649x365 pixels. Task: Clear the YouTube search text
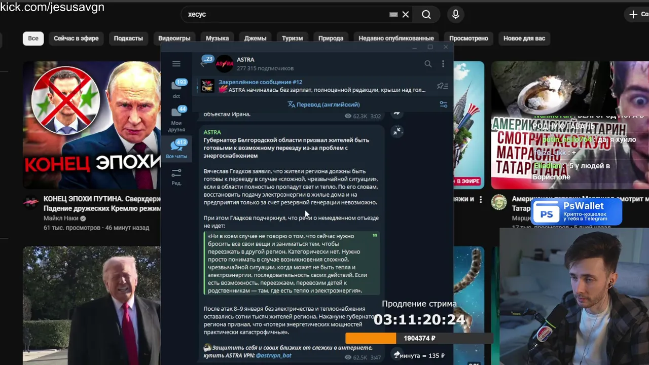coord(406,15)
